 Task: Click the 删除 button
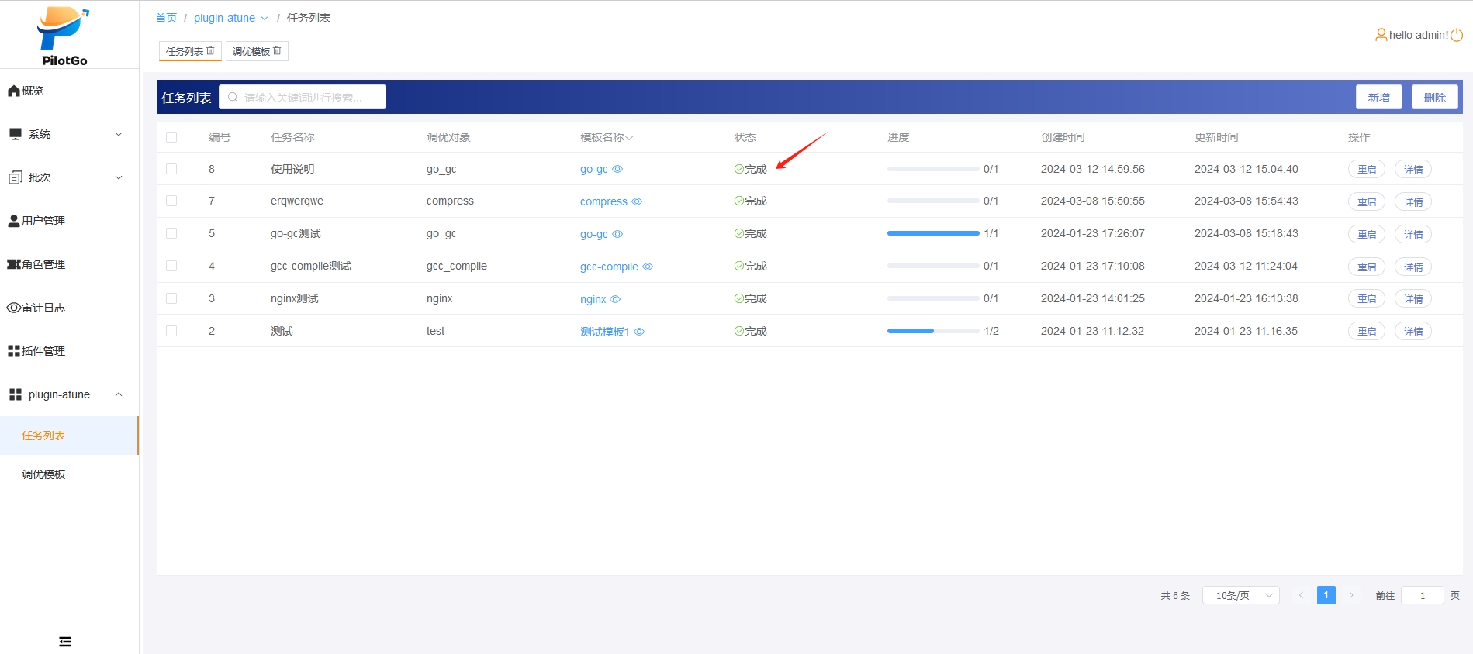1434,97
